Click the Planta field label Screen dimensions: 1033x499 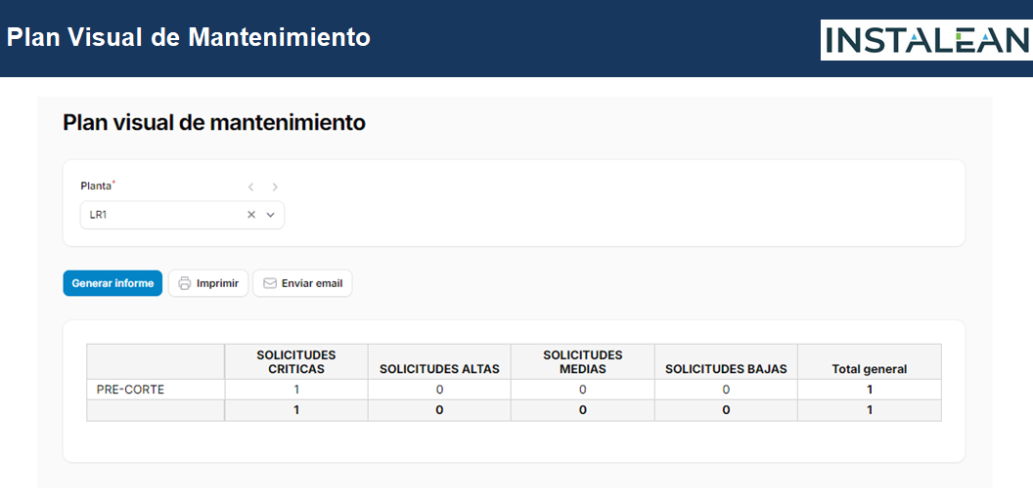(96, 186)
